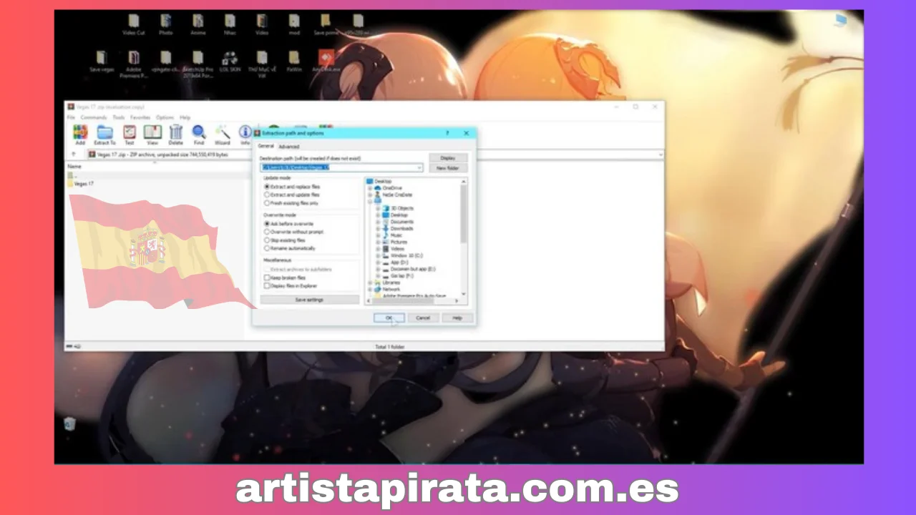The height and width of the screenshot is (515, 916).
Task: Open the Tools menu
Action: click(x=118, y=117)
